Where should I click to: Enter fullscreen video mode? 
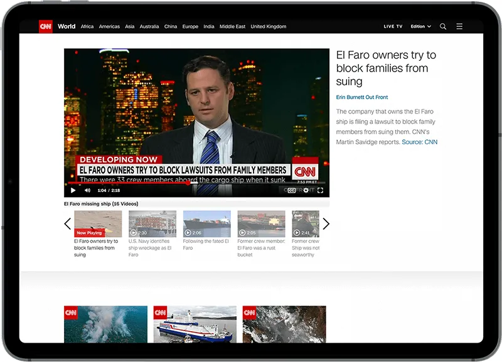click(x=320, y=190)
